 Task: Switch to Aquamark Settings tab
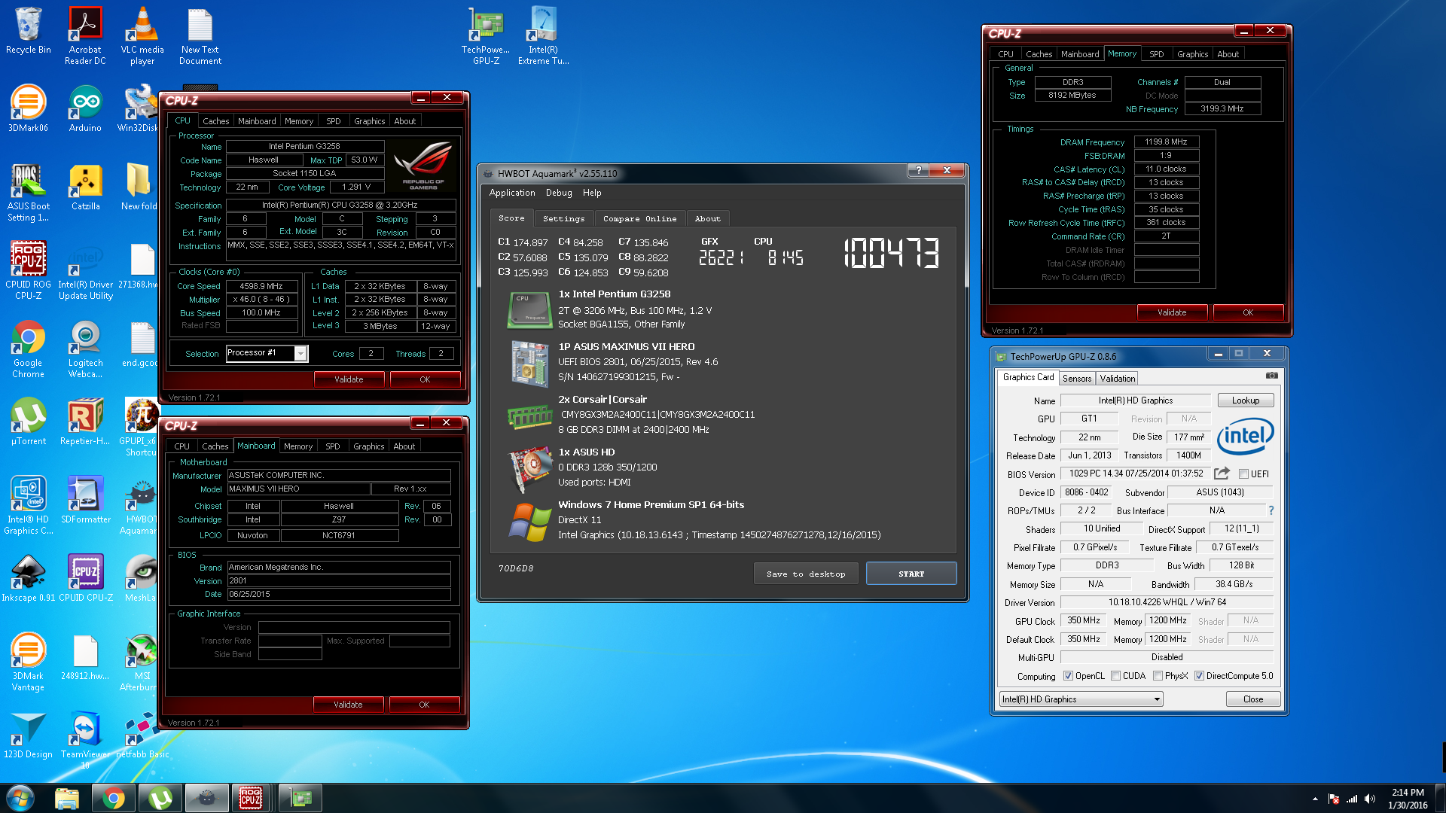click(563, 218)
